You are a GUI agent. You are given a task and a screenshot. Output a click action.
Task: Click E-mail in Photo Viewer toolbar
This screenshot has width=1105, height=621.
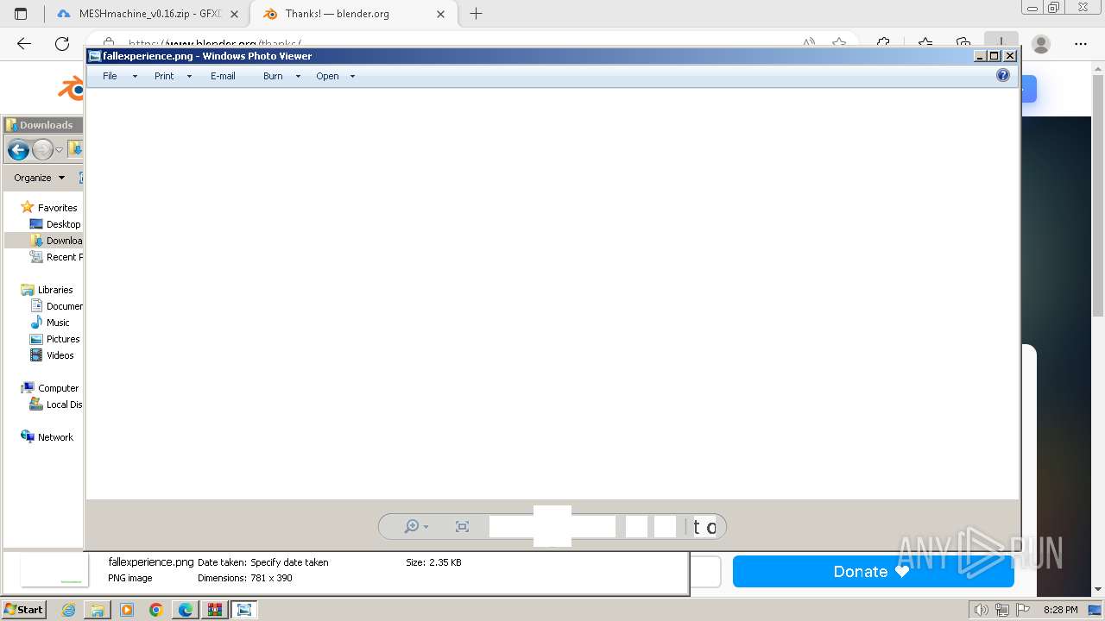(x=223, y=76)
